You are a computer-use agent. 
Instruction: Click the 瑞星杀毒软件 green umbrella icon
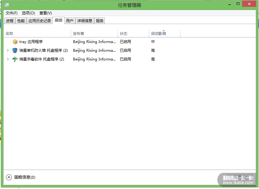tap(15, 59)
